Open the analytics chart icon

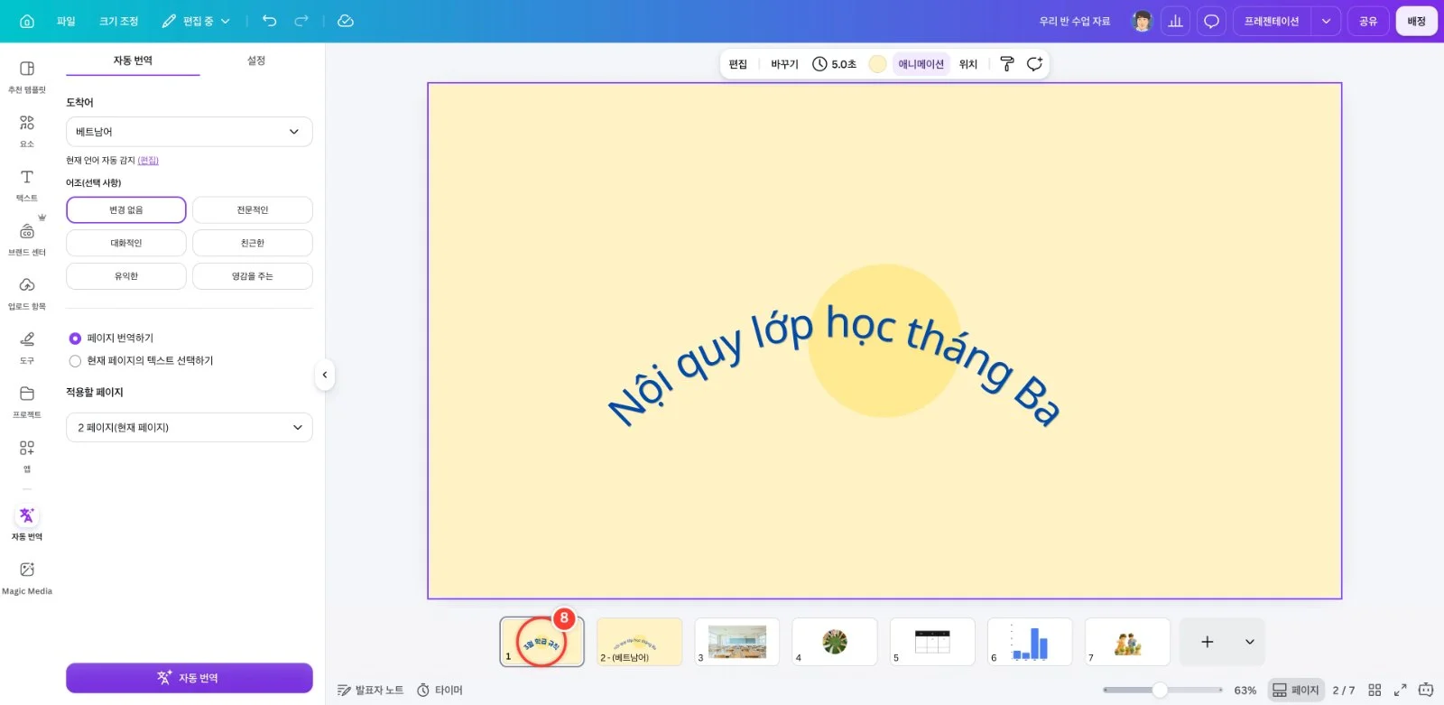(1175, 21)
